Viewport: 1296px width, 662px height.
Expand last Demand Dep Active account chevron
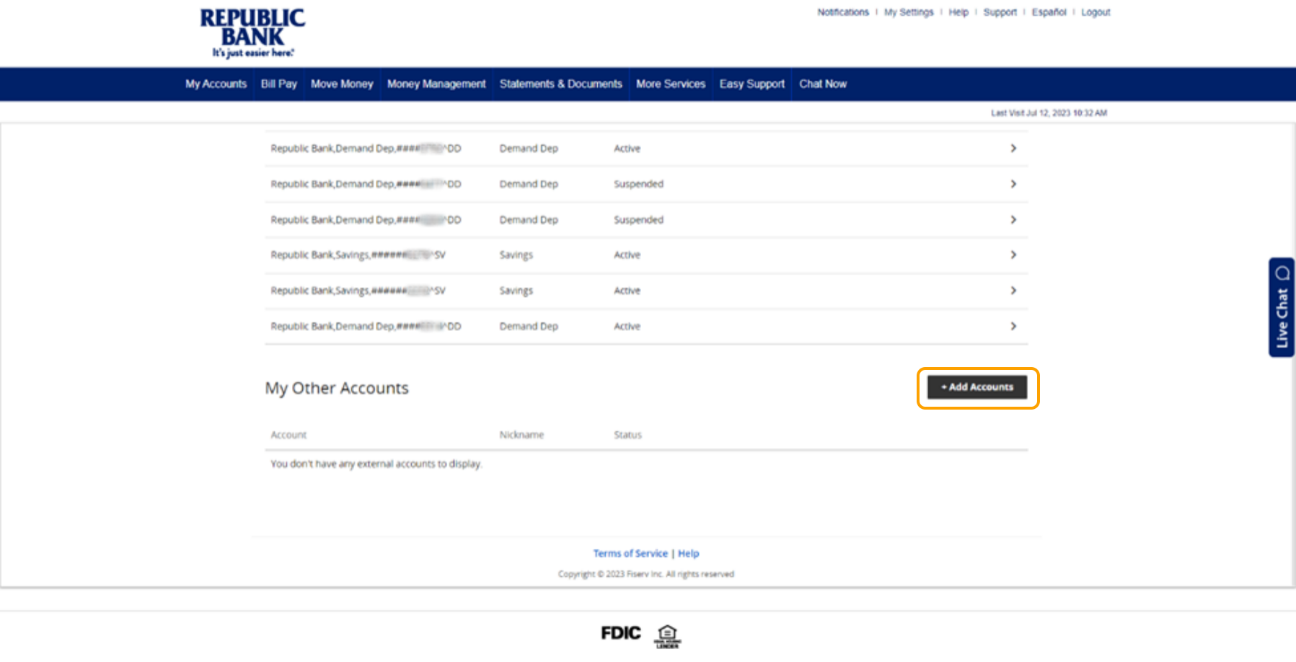coord(1013,326)
